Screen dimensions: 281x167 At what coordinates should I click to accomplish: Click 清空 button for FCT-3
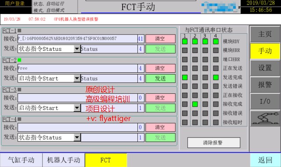160,98
